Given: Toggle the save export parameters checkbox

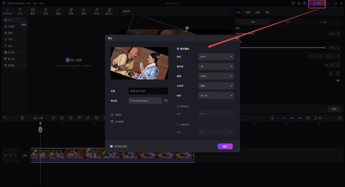Looking at the screenshot, I should tap(112, 146).
